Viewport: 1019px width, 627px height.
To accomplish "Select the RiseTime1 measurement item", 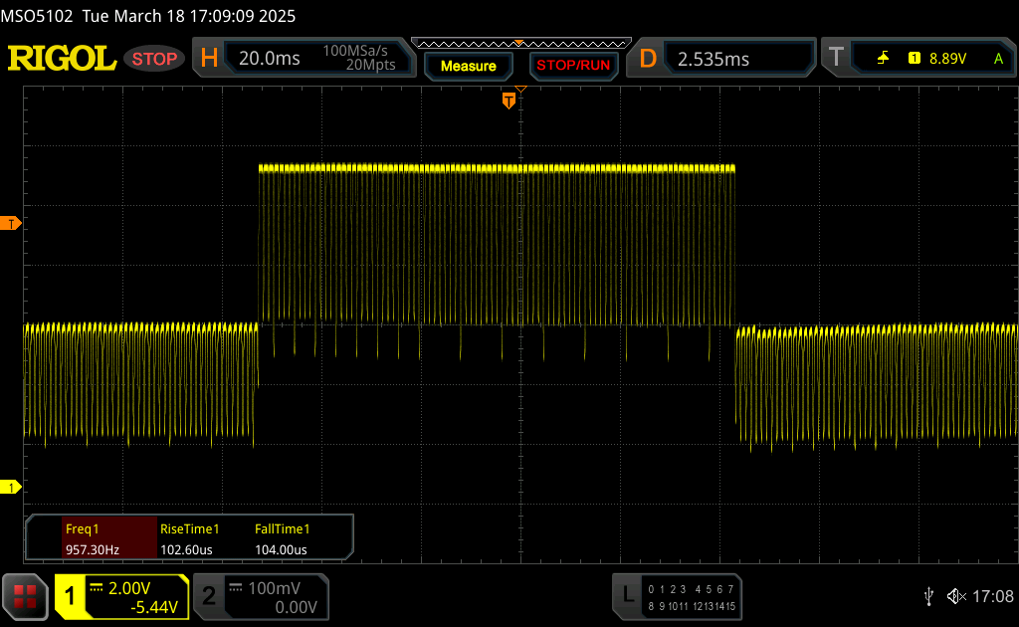I will (190, 528).
